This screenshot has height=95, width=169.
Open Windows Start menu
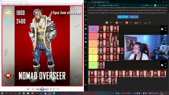click(2, 93)
